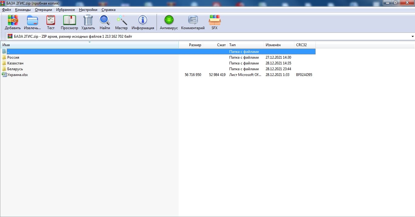Click the date 28.12.2021 14:35
Screen dimensions: 415x217
point(278,63)
